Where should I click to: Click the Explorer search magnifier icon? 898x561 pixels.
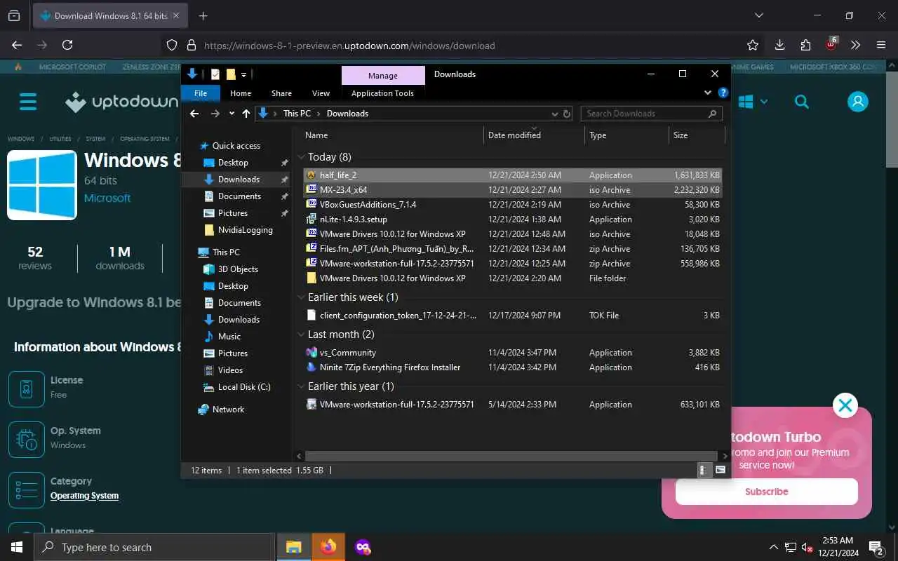click(713, 113)
